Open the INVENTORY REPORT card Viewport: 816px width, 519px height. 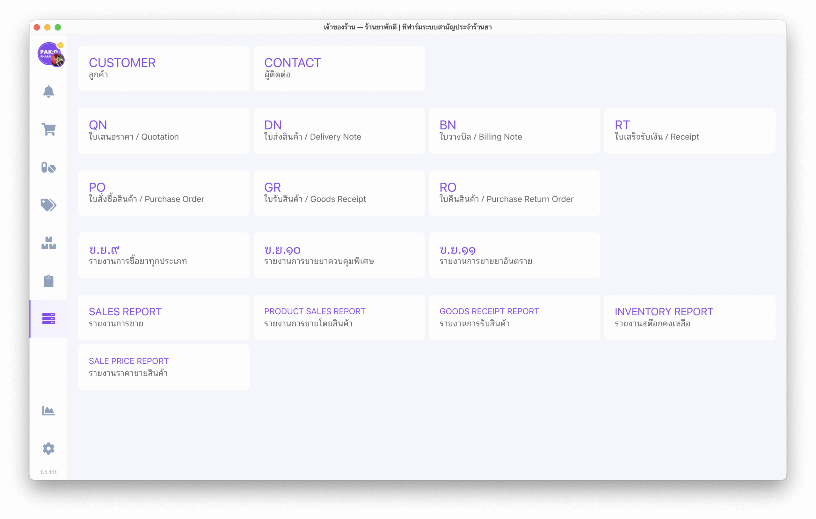(x=689, y=317)
